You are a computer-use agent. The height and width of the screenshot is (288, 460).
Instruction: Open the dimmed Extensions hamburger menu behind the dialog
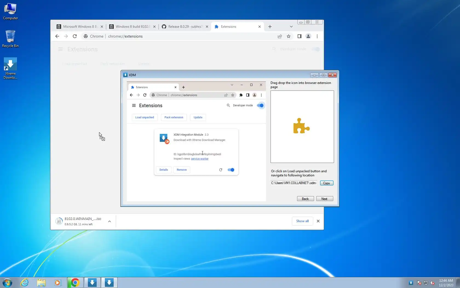coord(61,49)
